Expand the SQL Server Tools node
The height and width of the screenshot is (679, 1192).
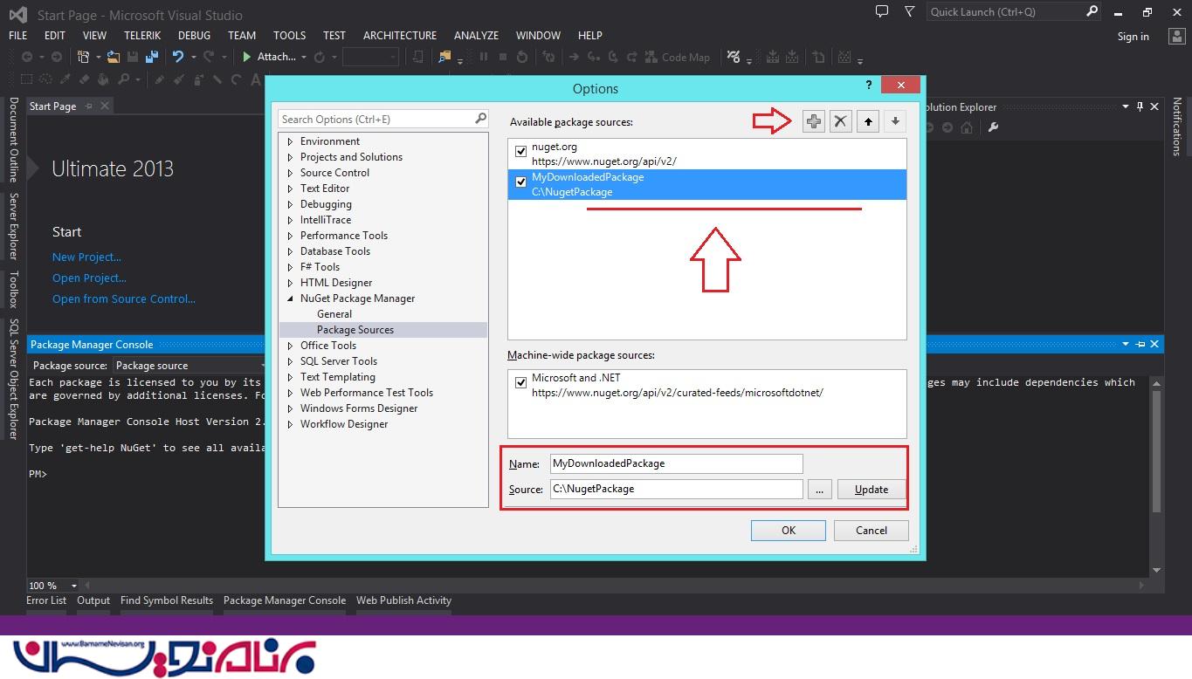coord(291,361)
